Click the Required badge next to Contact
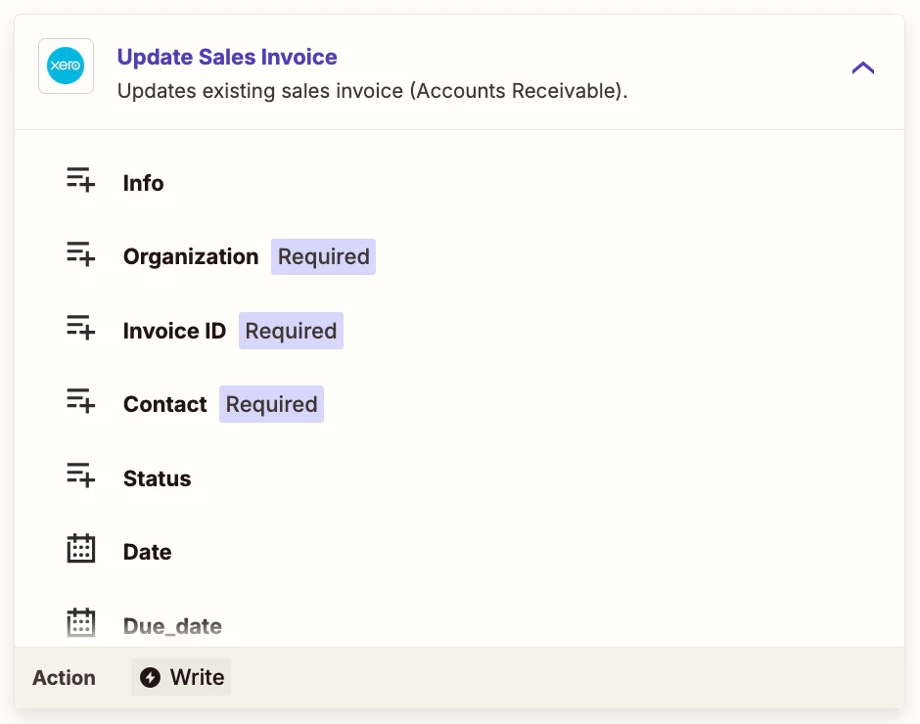The image size is (920, 724). click(272, 404)
